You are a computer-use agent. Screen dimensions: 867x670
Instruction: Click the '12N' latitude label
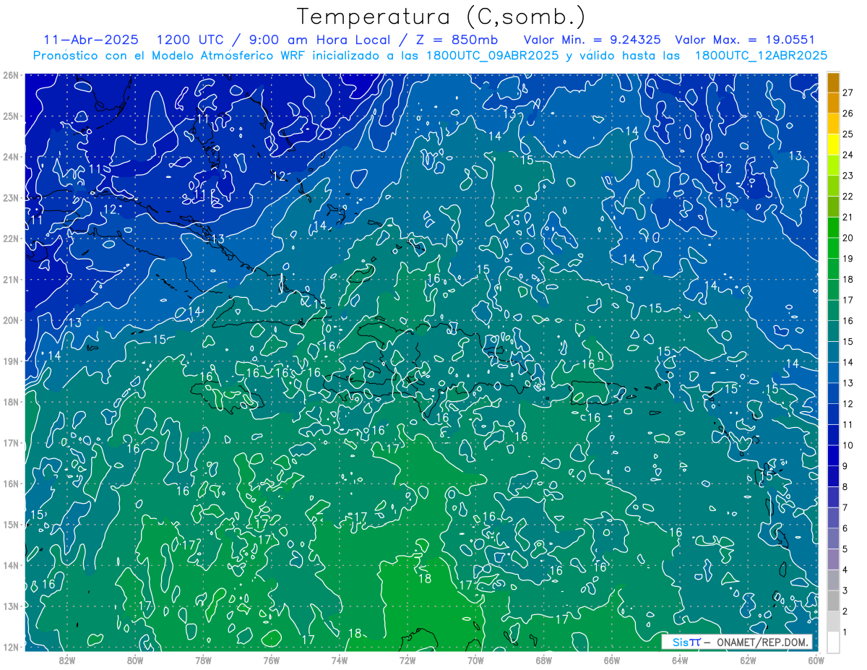(x=10, y=647)
